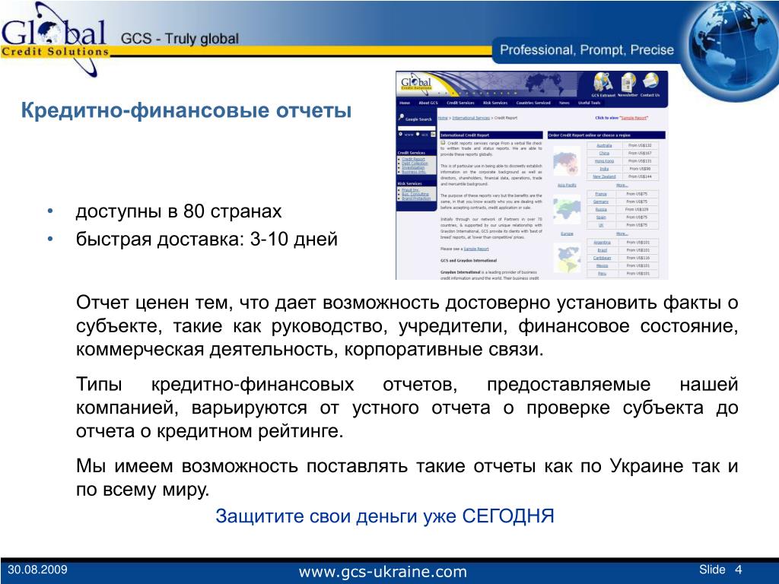Click the Argentina country link
This screenshot has width=779, height=584.
coord(603,243)
